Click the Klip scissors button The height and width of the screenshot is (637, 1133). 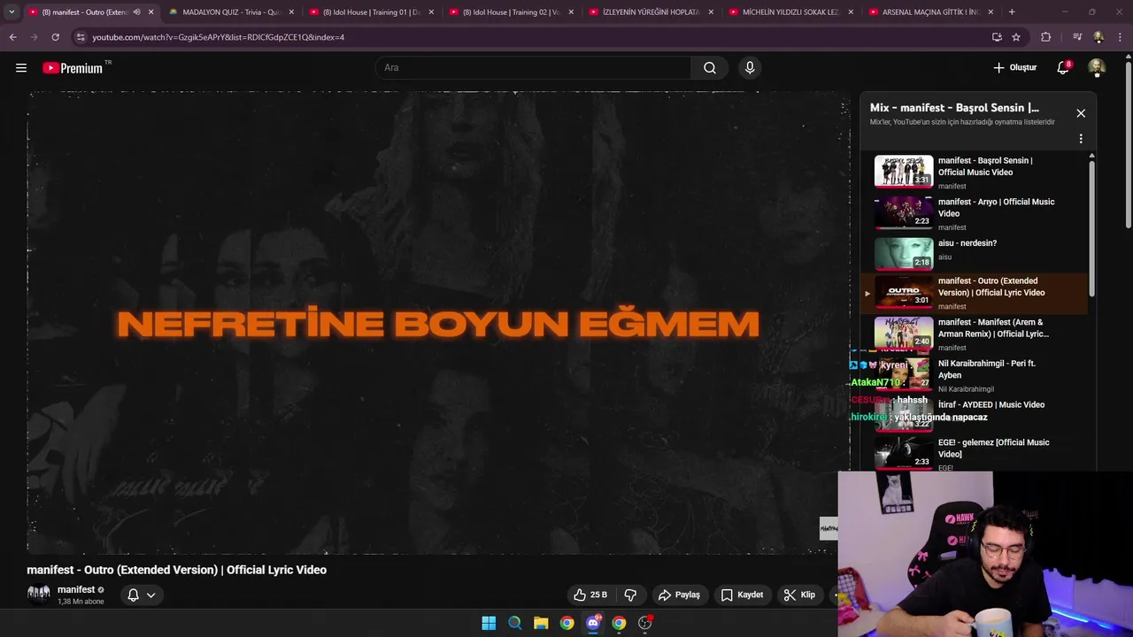point(799,595)
